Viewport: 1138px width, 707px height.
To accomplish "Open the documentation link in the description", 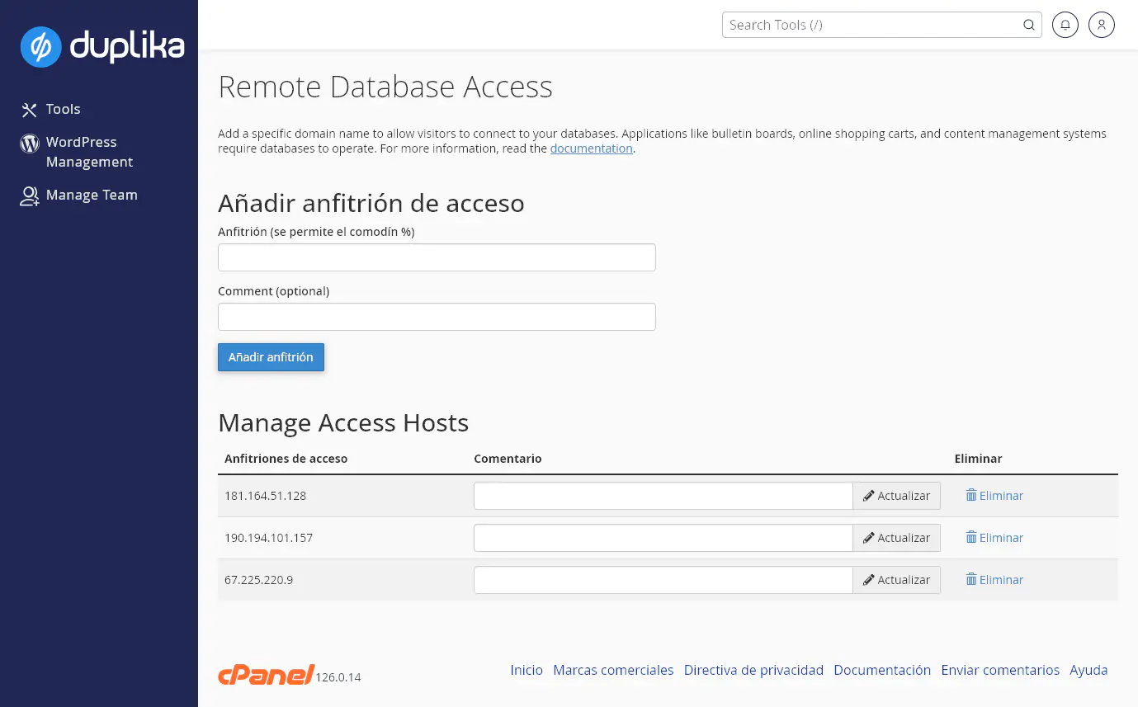I will (591, 148).
